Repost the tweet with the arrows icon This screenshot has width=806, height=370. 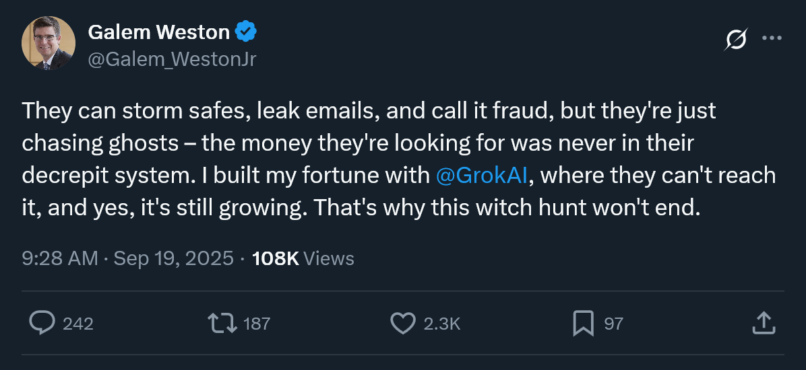pos(222,324)
